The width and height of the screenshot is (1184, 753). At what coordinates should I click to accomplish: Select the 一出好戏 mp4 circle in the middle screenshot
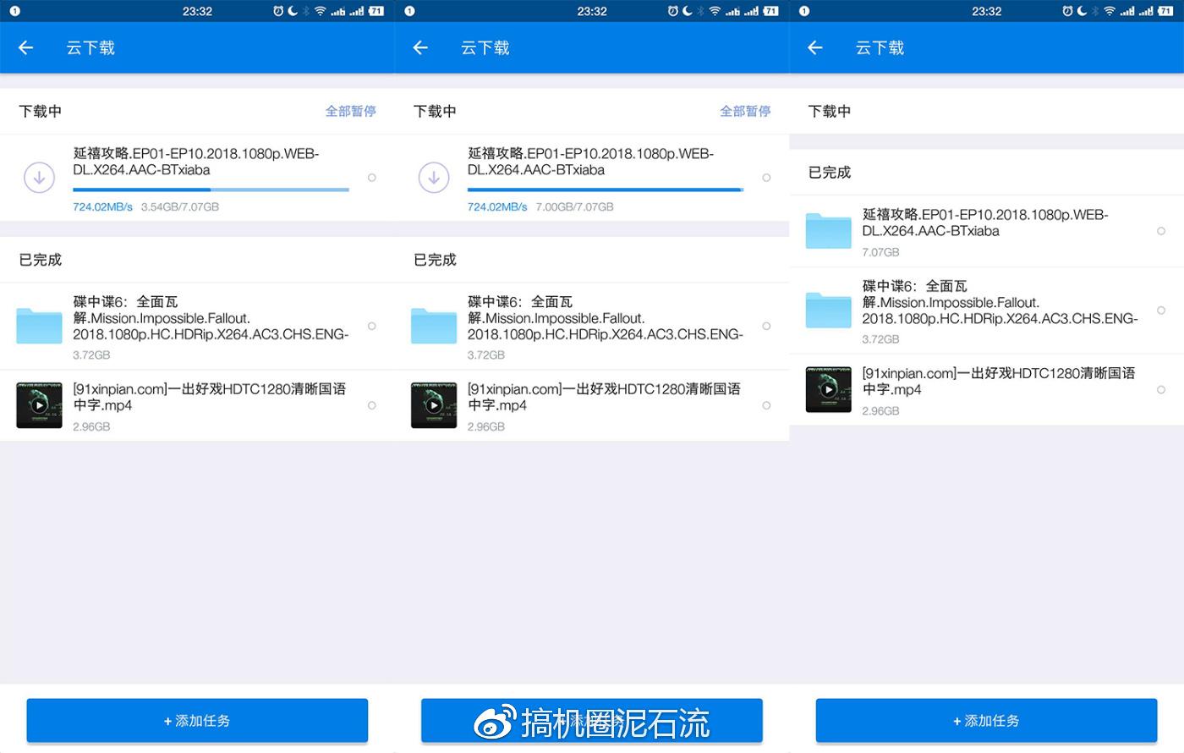click(x=766, y=405)
